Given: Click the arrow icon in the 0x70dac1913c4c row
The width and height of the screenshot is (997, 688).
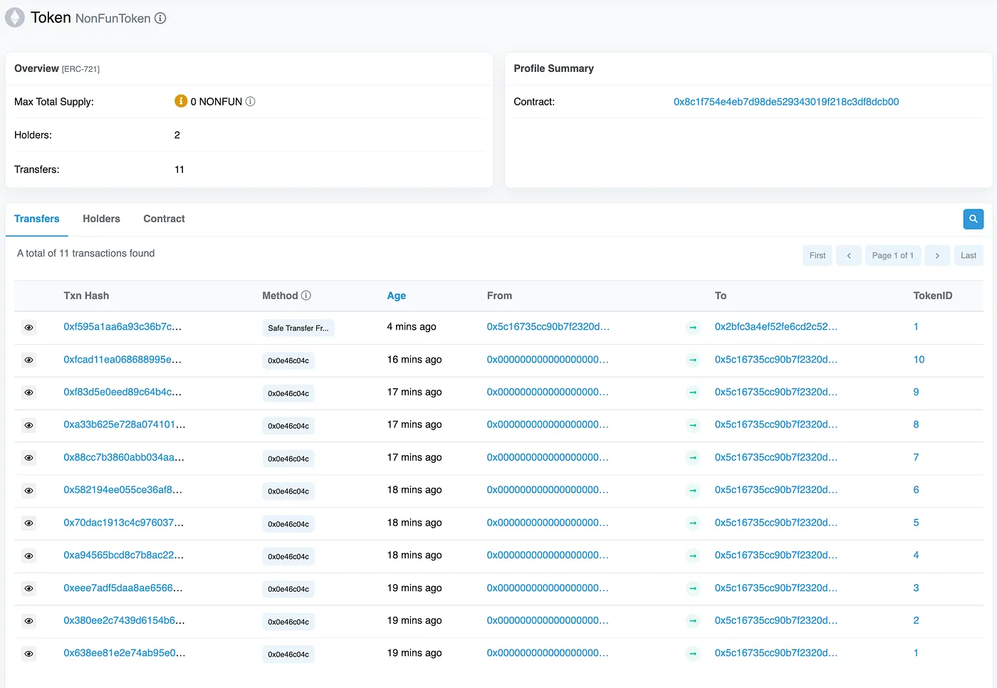Looking at the screenshot, I should (693, 523).
